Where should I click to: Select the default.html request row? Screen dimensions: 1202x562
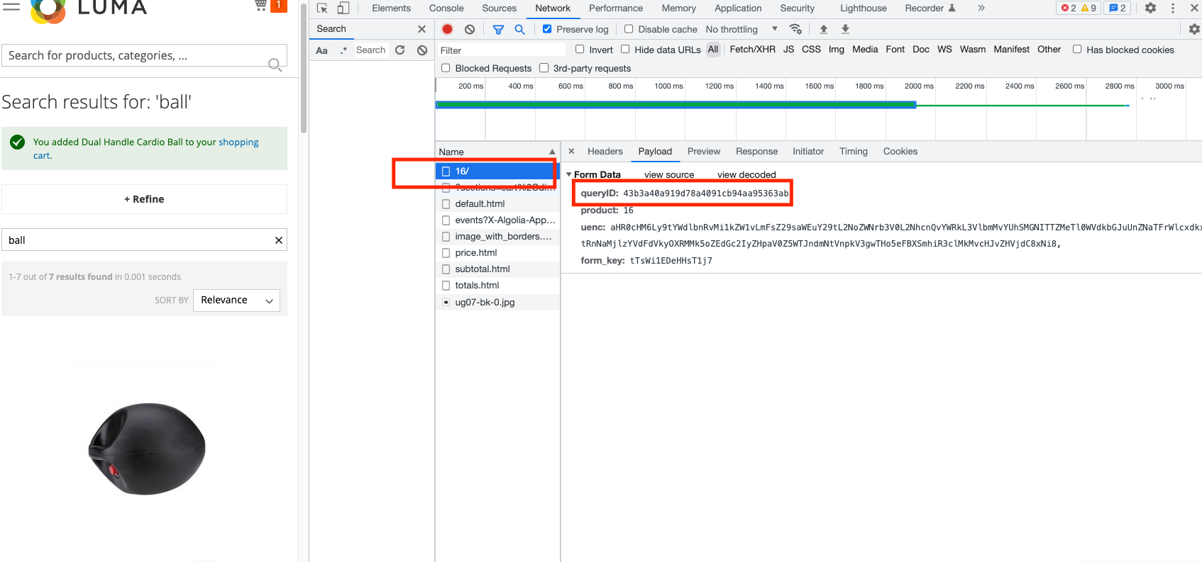pyautogui.click(x=497, y=203)
